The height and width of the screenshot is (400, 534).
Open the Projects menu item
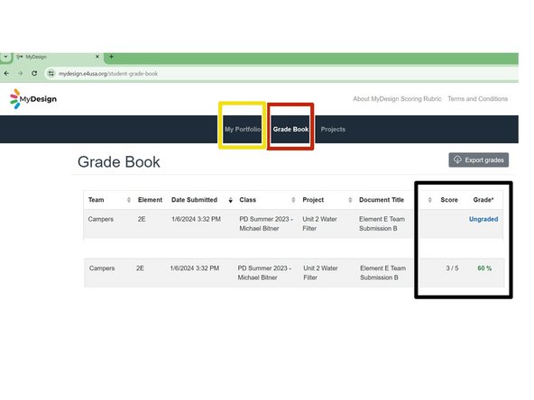(333, 129)
